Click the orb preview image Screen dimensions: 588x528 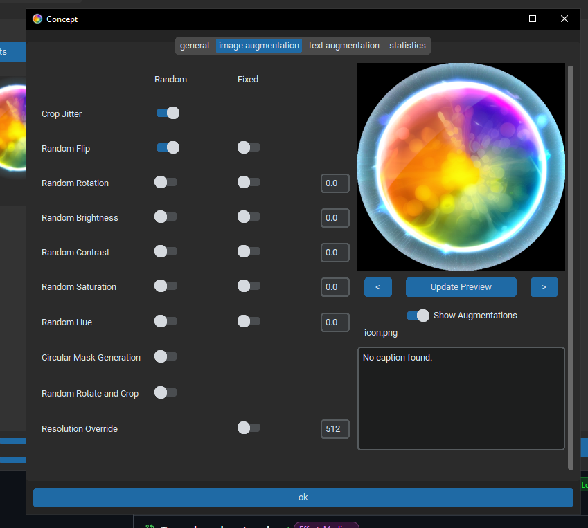461,167
